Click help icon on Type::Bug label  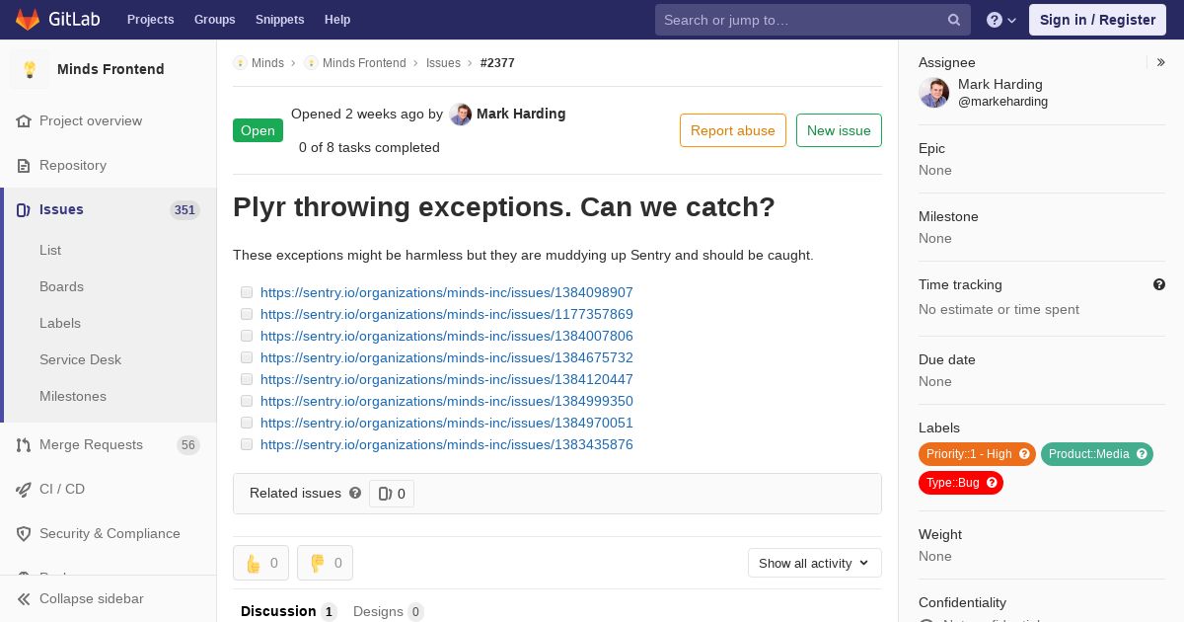[x=992, y=483]
